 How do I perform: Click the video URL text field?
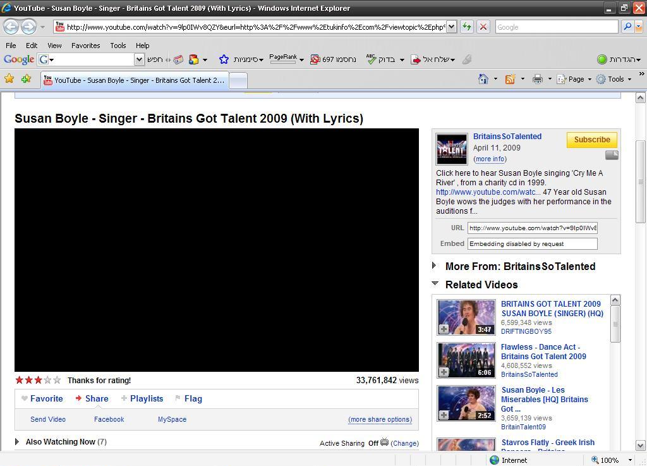pos(532,228)
